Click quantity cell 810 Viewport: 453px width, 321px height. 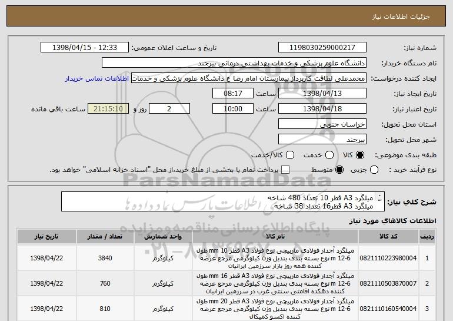click(x=105, y=309)
